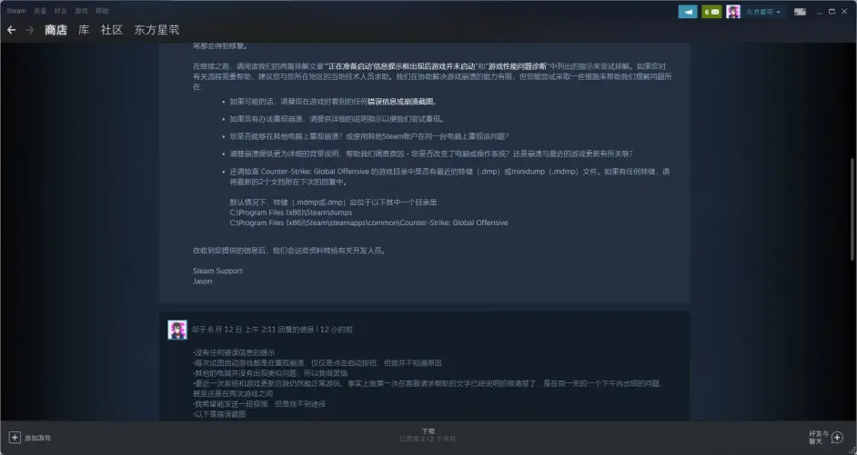Open the 游戏 menu
This screenshot has width=857, height=455.
pos(81,11)
